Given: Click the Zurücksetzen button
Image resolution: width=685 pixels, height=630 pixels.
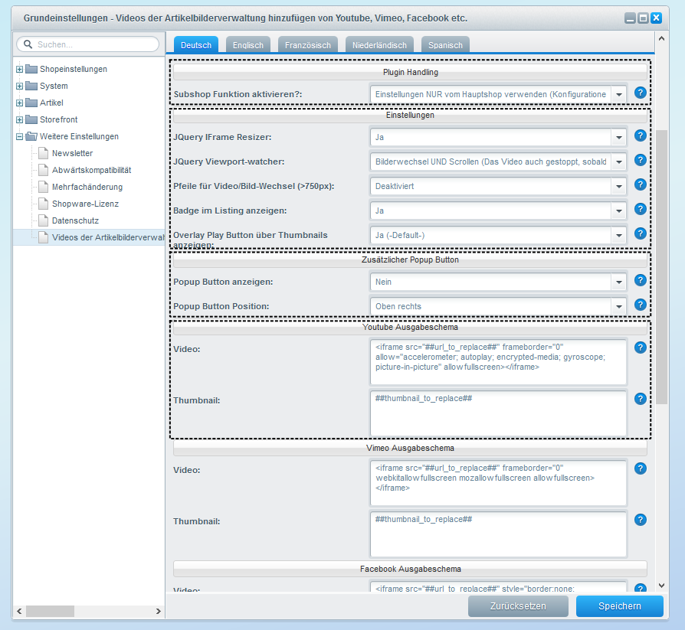Looking at the screenshot, I should click(x=518, y=606).
